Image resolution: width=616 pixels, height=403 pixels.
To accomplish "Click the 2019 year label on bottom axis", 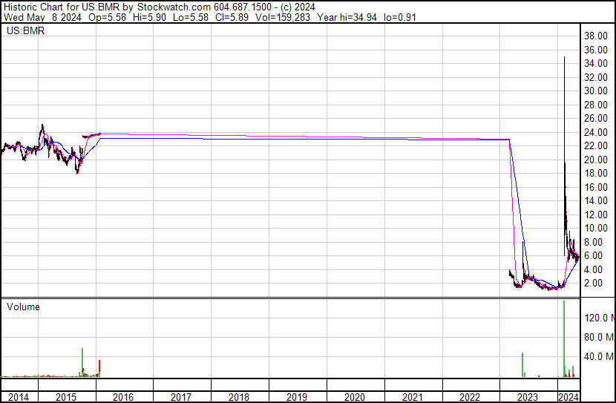I will (297, 398).
